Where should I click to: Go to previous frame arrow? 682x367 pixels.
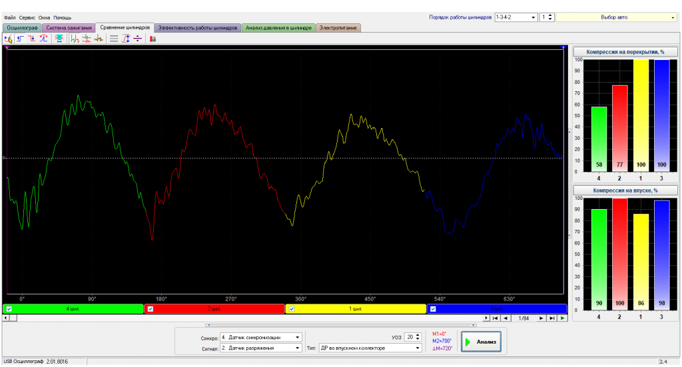505,318
